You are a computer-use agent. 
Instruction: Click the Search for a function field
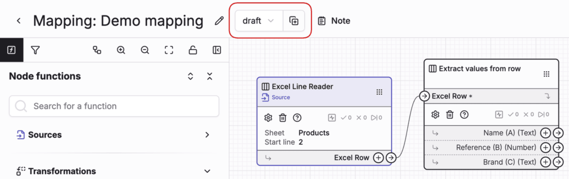(114, 106)
